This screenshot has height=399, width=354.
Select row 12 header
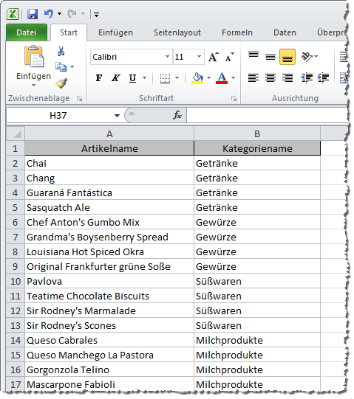[16, 311]
